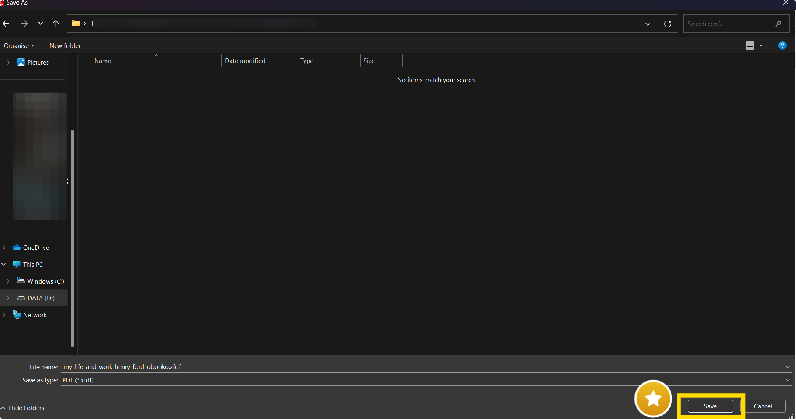Click the Windows (C:) drive icon
Screen dimensions: 796x419
click(x=21, y=280)
